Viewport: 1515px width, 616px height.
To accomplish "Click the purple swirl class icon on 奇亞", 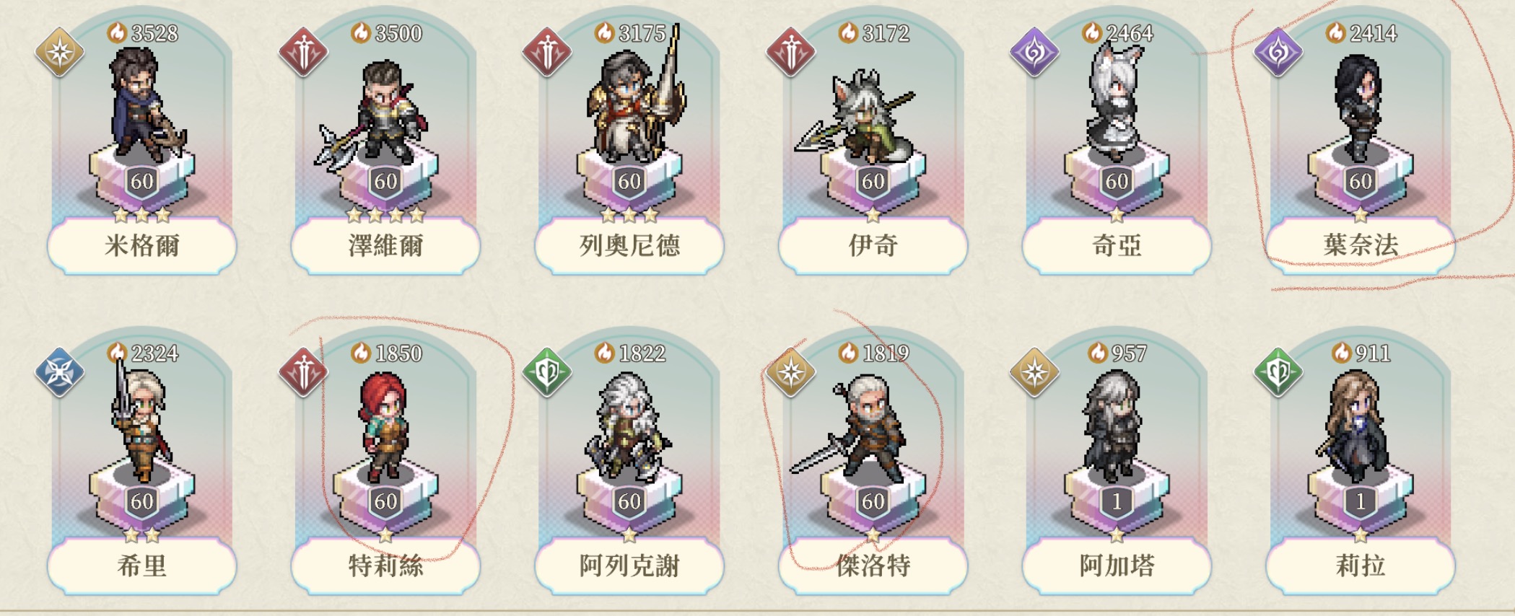I will [x=1034, y=52].
